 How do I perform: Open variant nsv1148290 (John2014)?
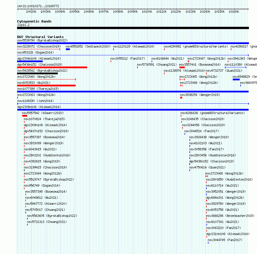36,101
